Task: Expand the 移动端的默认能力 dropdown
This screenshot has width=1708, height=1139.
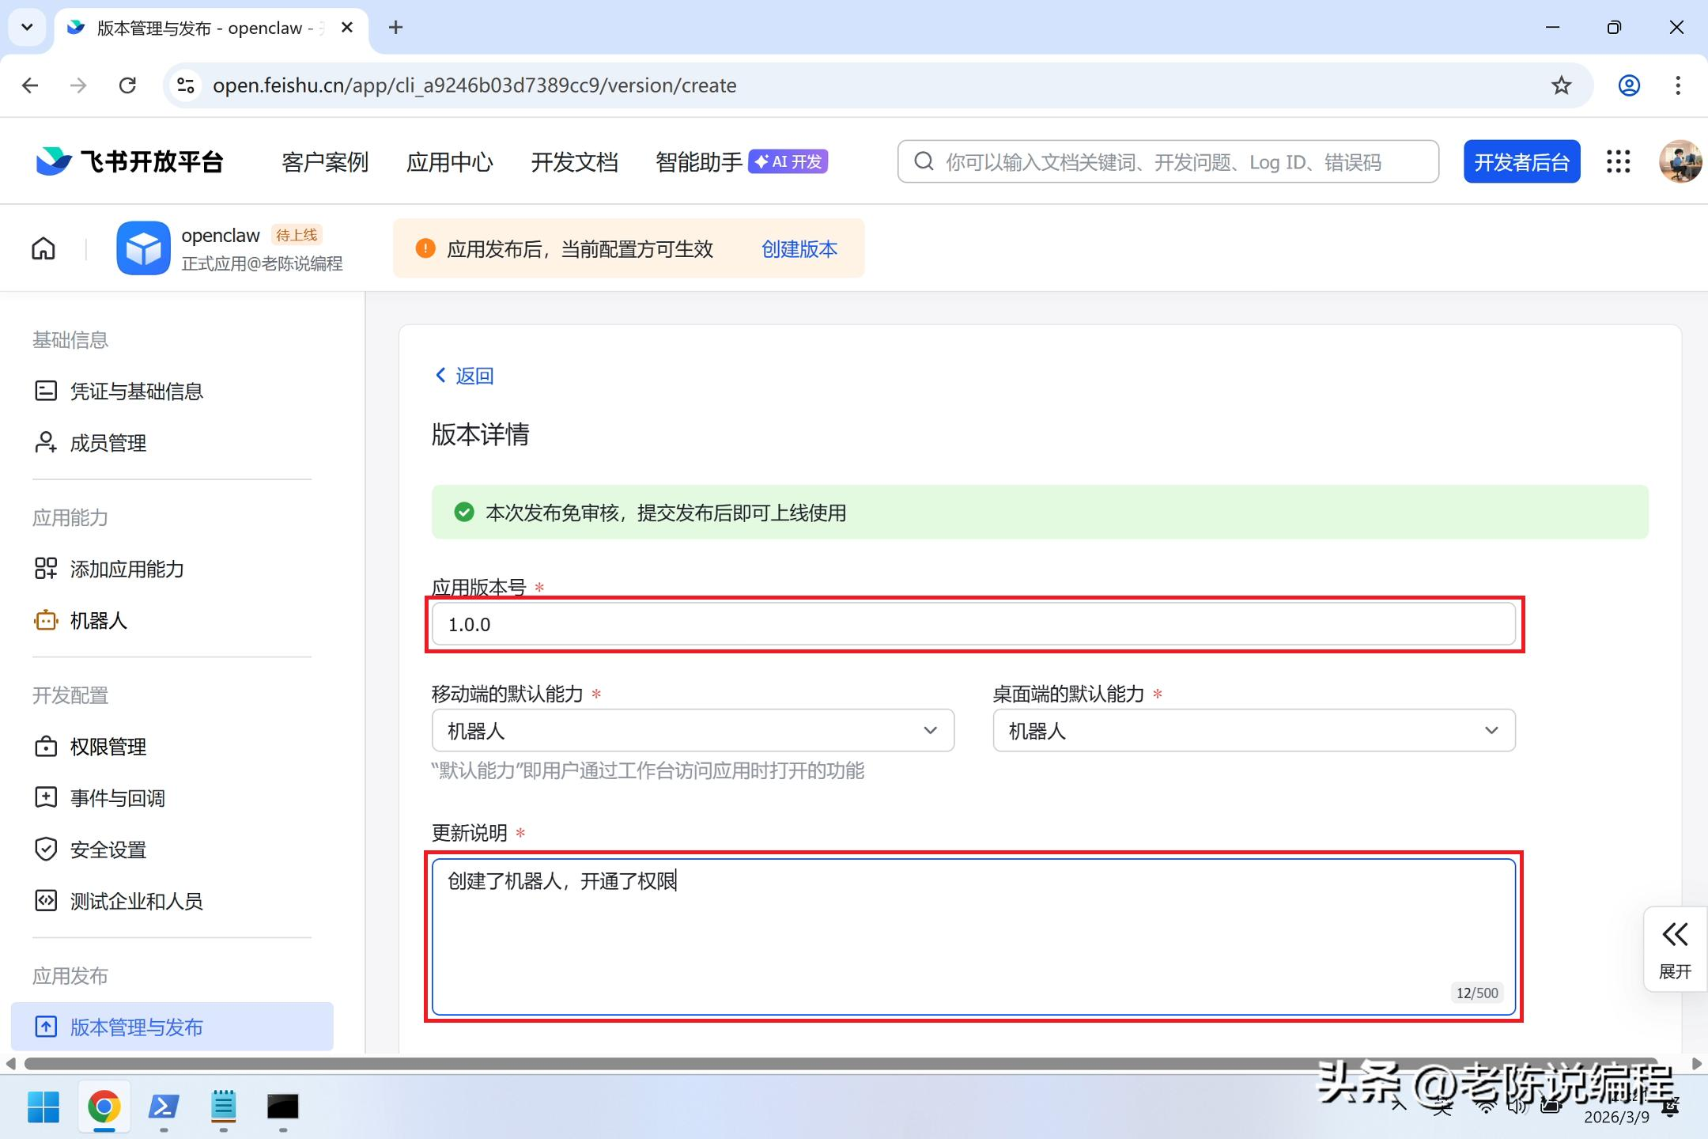Action: [693, 731]
